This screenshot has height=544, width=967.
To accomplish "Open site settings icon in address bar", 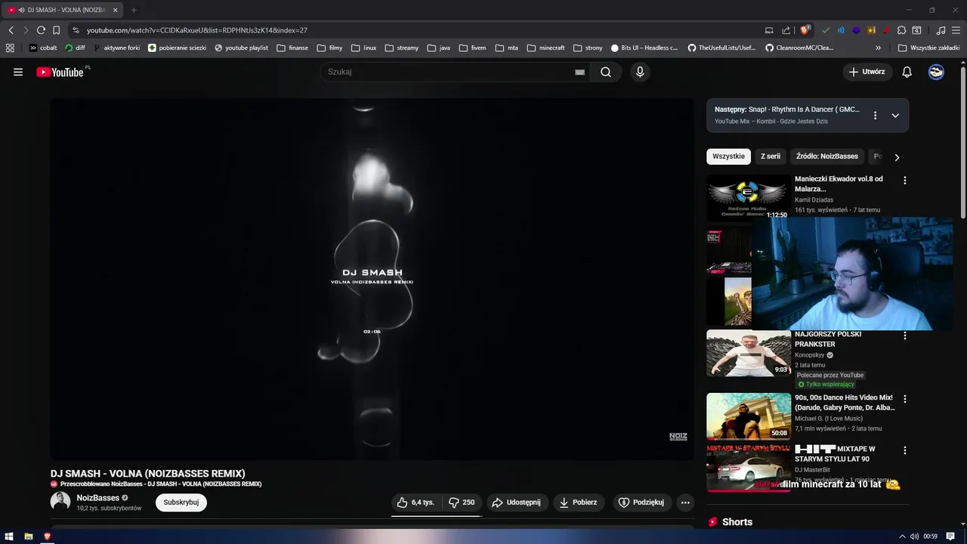I will point(76,30).
